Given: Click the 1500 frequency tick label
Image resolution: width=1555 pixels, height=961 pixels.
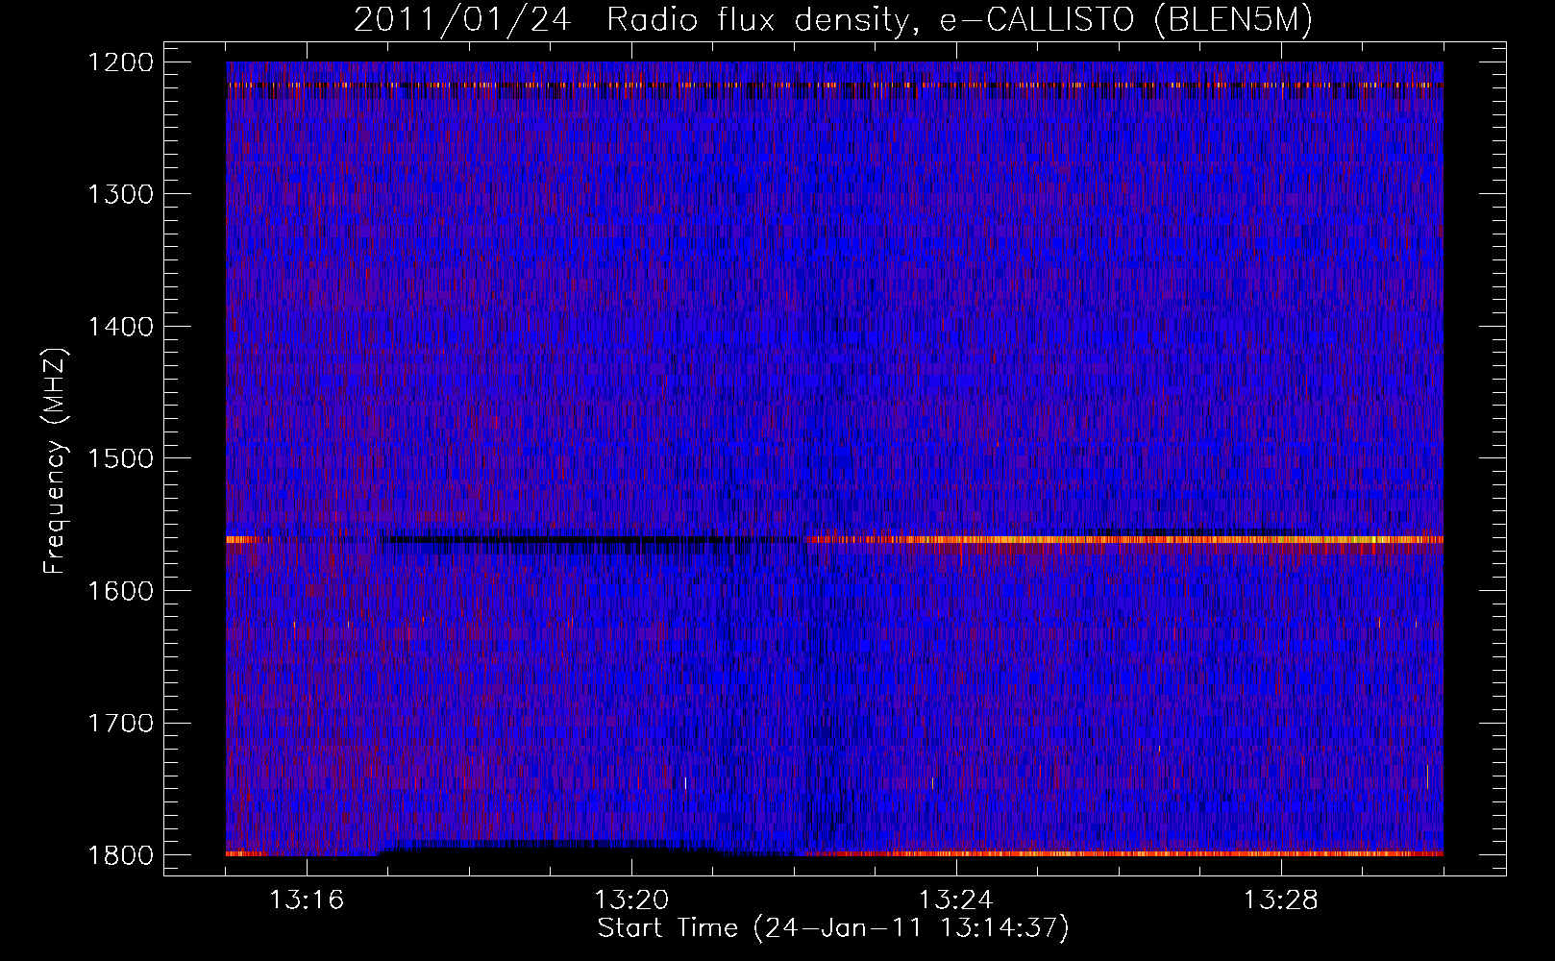Looking at the screenshot, I should point(120,458).
